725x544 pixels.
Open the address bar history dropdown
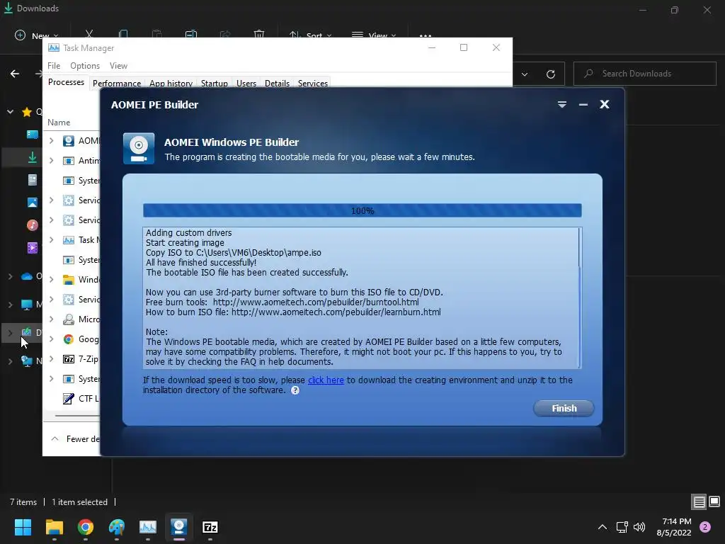tap(525, 74)
